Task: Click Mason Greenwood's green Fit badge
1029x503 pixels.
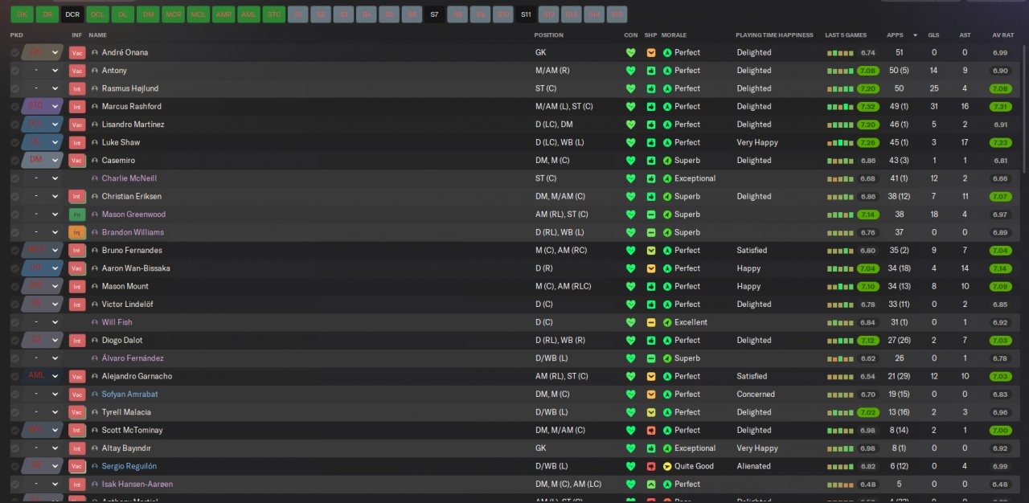Action: 77,215
